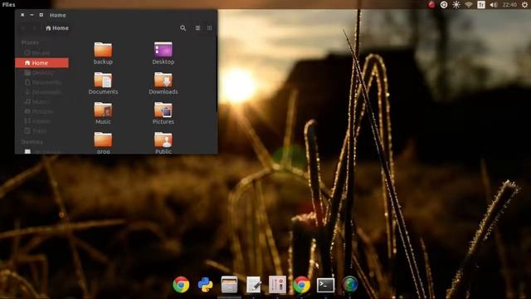Go forward using the forward arrow
Image resolution: width=531 pixels, height=299 pixels.
(35, 28)
